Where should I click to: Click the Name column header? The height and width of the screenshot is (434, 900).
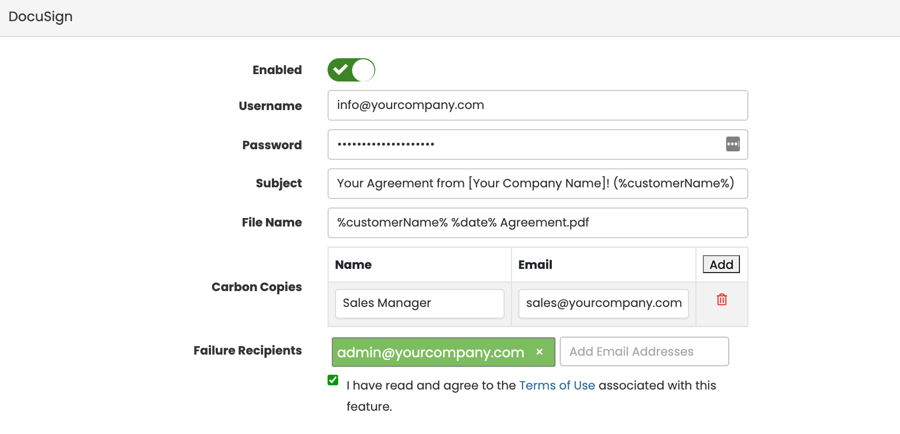353,265
